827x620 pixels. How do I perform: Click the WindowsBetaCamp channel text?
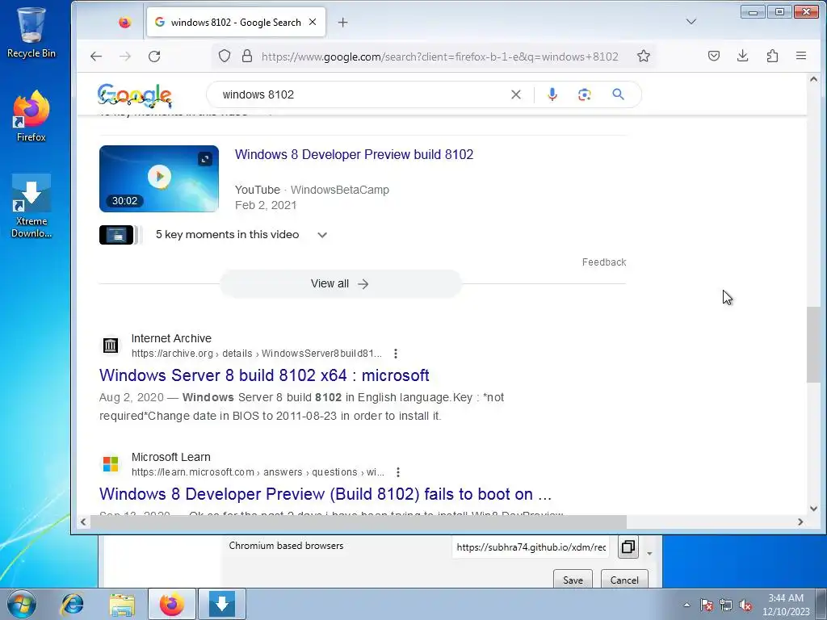(340, 190)
